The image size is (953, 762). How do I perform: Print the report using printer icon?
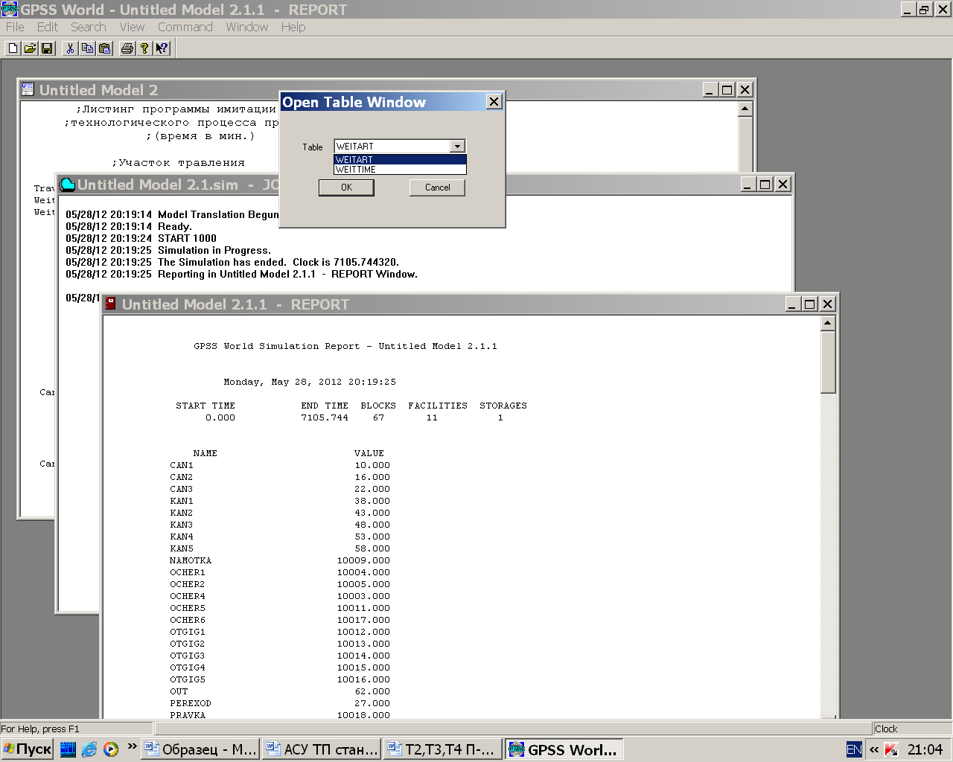[127, 48]
